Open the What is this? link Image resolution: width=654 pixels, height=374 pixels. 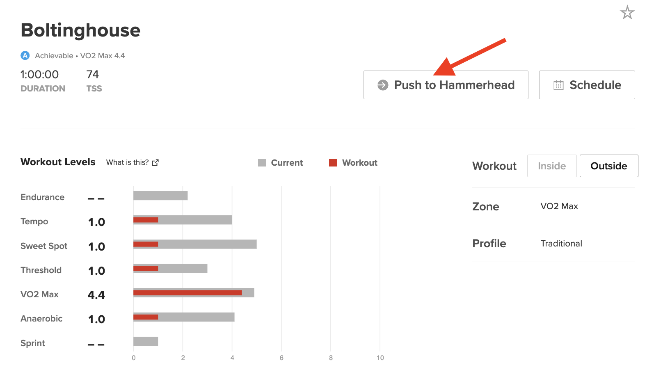(128, 162)
